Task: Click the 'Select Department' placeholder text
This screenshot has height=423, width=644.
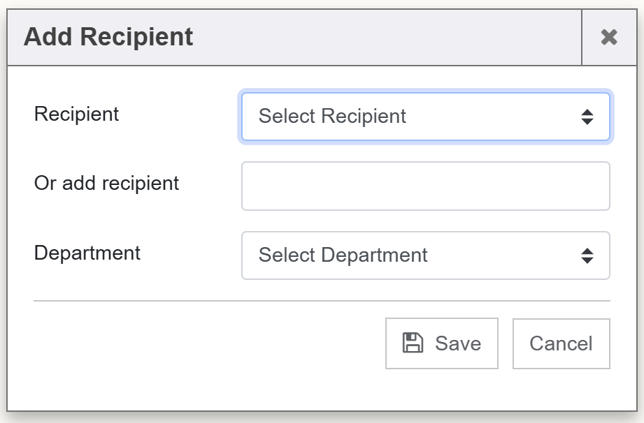Action: coord(343,255)
